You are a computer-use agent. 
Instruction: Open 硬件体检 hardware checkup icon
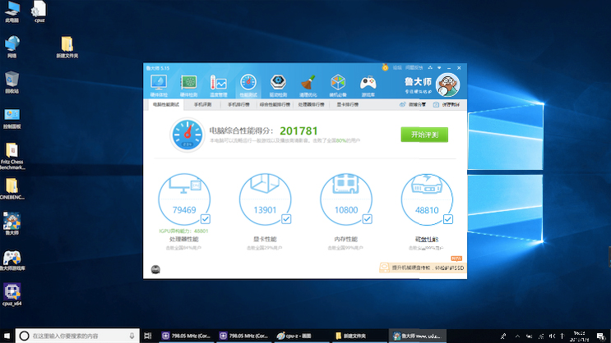point(159,85)
